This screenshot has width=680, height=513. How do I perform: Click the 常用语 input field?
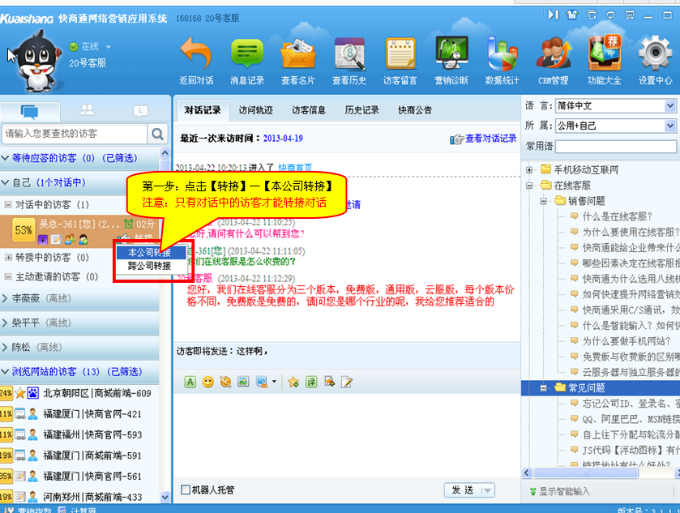coord(616,147)
